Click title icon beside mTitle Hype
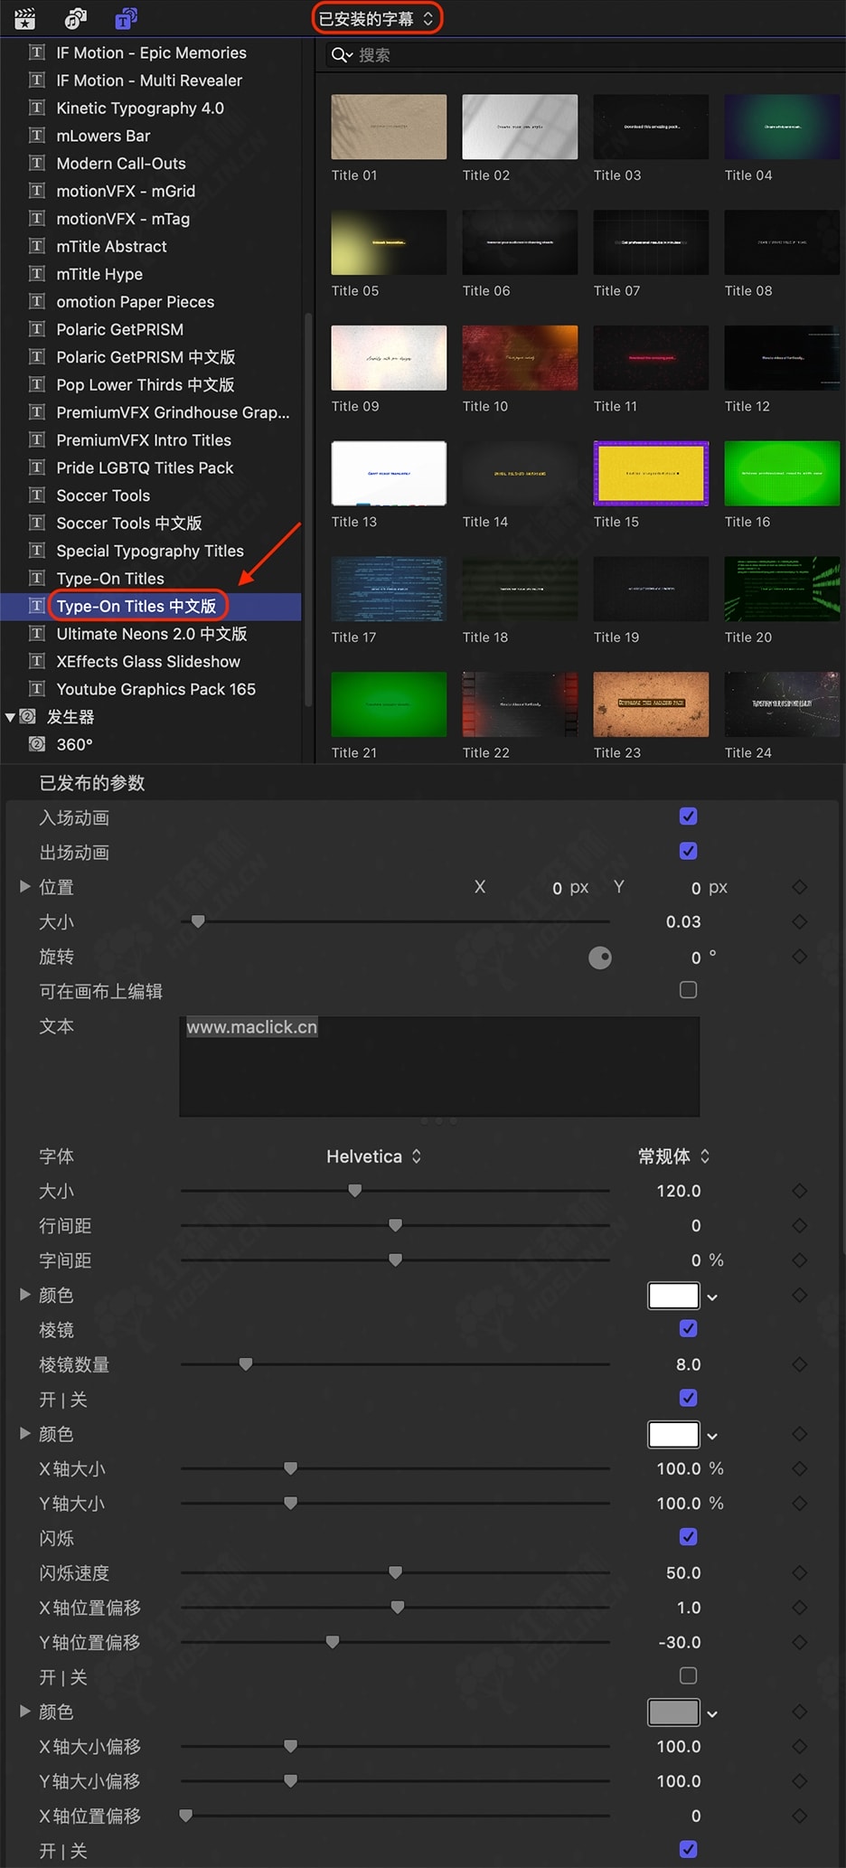 coord(37,274)
